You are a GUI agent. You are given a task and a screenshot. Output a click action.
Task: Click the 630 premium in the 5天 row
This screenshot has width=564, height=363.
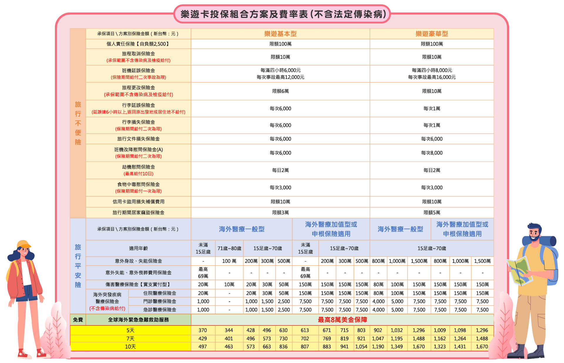283,330
